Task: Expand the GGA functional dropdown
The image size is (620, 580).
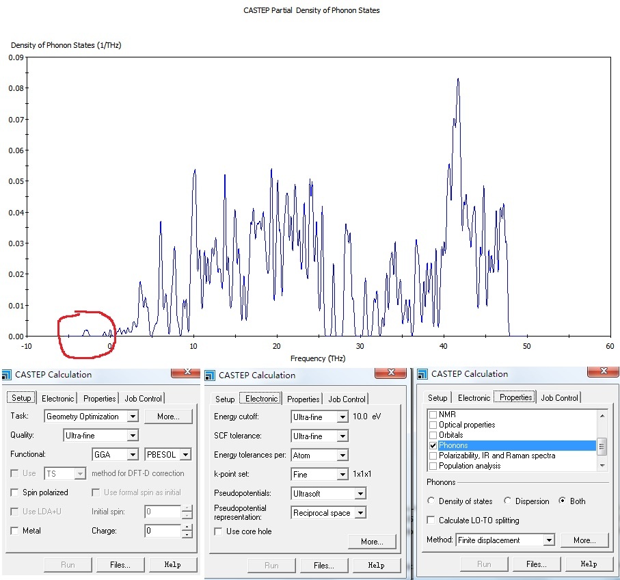Action: click(133, 455)
